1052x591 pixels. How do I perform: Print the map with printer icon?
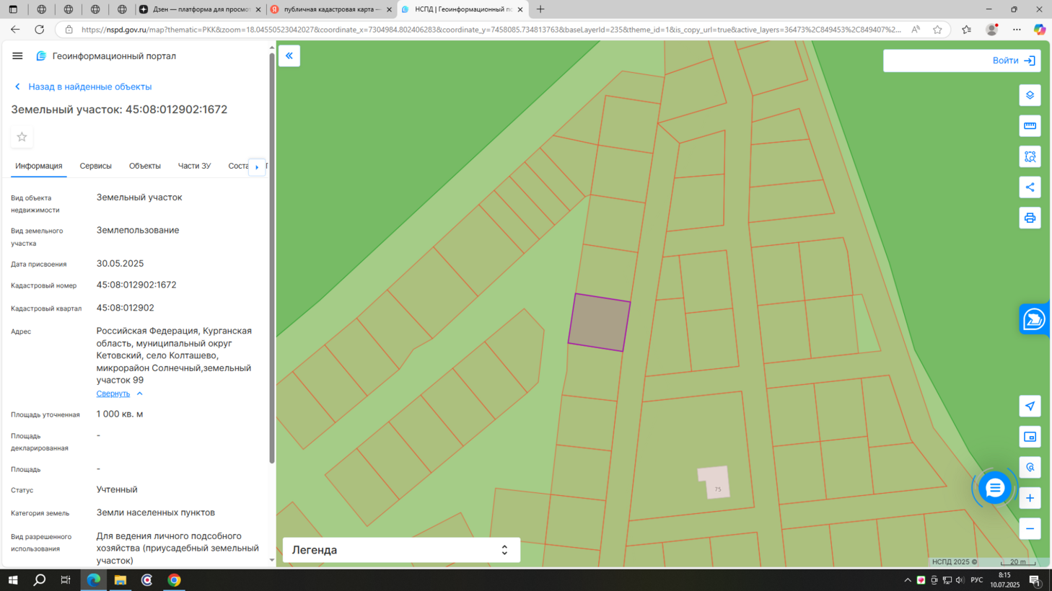coord(1030,218)
